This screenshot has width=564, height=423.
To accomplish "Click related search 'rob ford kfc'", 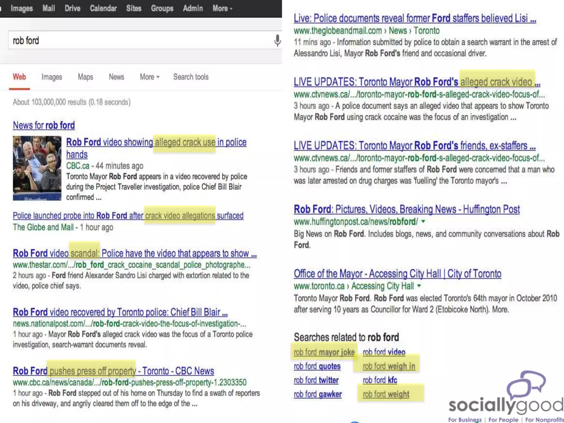I will tap(380, 380).
